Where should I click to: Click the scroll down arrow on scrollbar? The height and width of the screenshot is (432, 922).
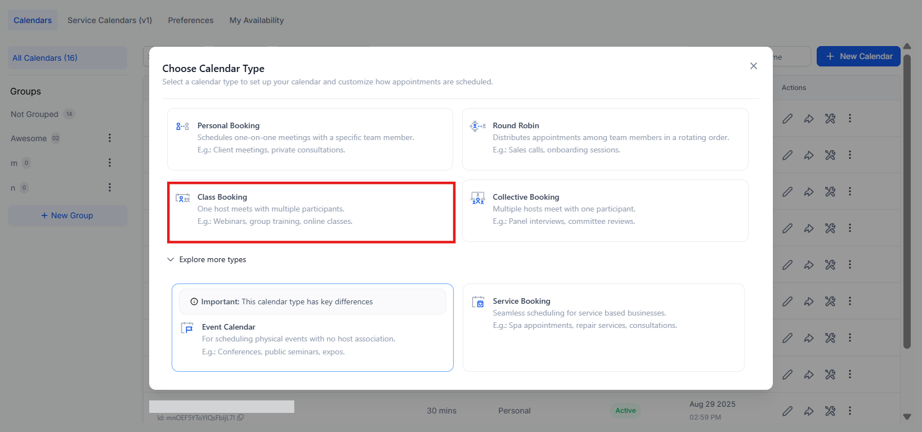click(907, 417)
